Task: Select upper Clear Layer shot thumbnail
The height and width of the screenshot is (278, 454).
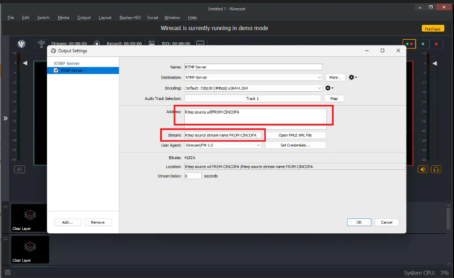Action: tap(29, 218)
